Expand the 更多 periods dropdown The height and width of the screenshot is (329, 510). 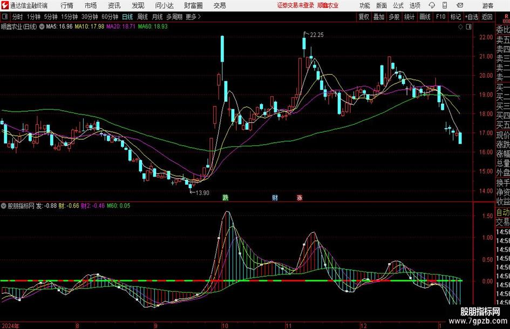[x=193, y=17]
